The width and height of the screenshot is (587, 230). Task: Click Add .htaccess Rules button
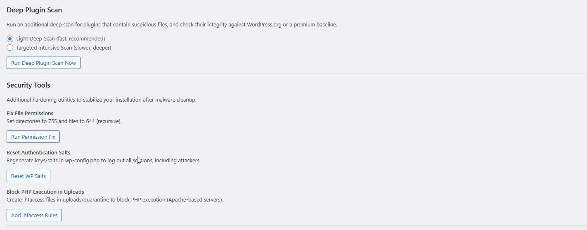34,215
